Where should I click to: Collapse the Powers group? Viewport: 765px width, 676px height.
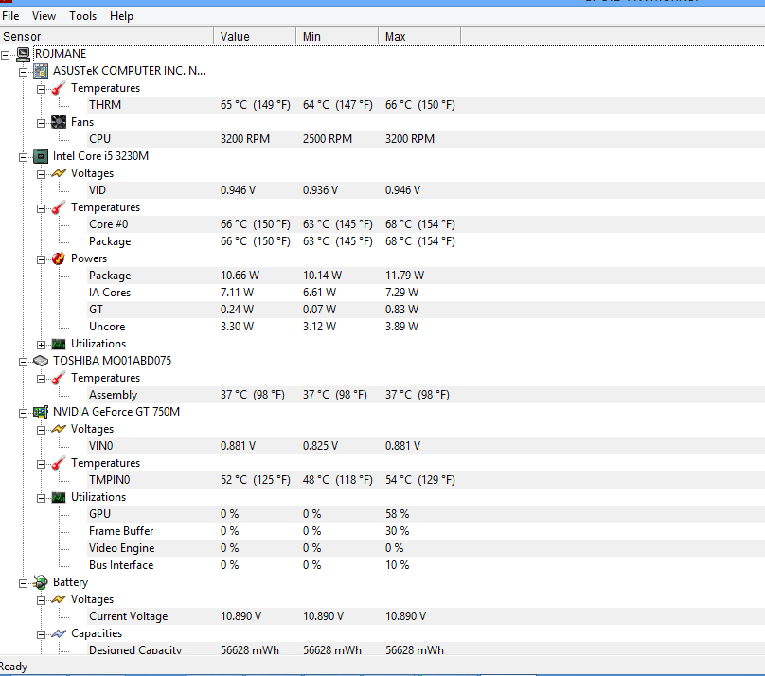41,260
